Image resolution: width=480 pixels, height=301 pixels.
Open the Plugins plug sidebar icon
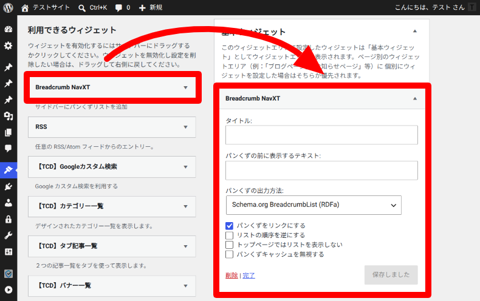click(x=9, y=186)
